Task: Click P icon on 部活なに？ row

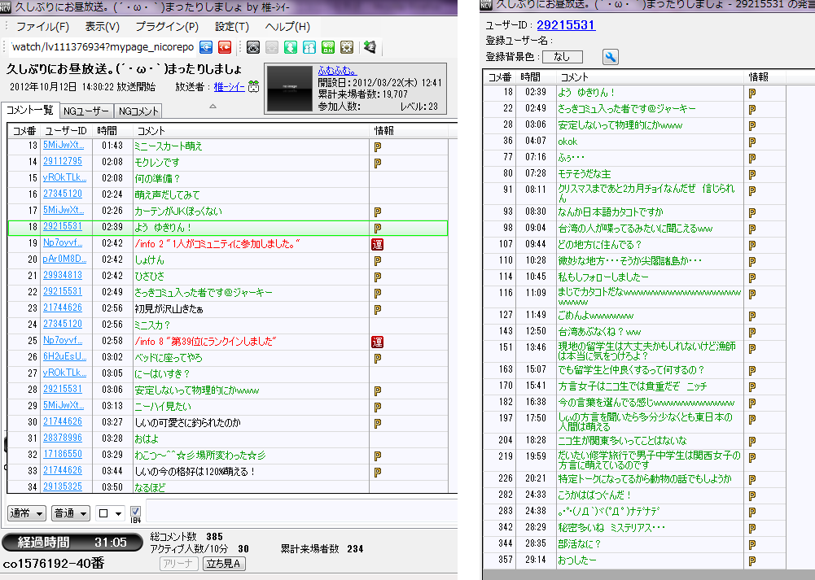Action: tap(752, 545)
